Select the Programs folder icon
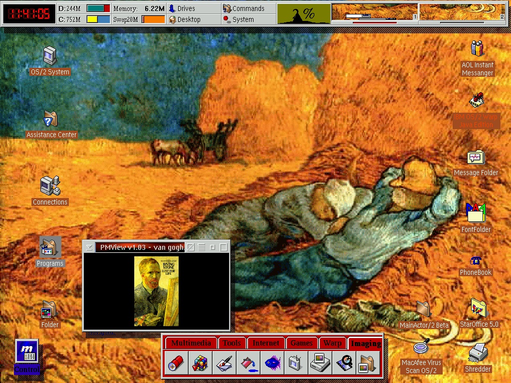511x383 pixels. point(50,247)
